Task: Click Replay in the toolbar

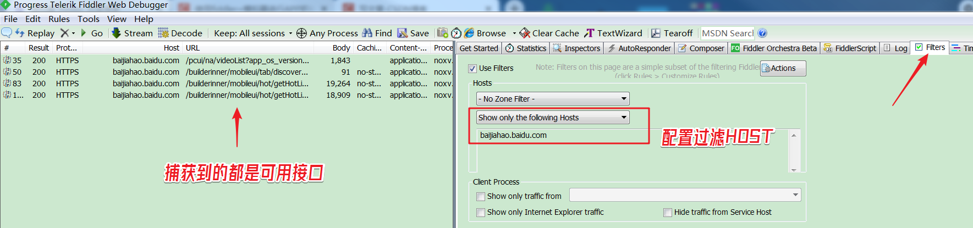Action: [x=35, y=33]
